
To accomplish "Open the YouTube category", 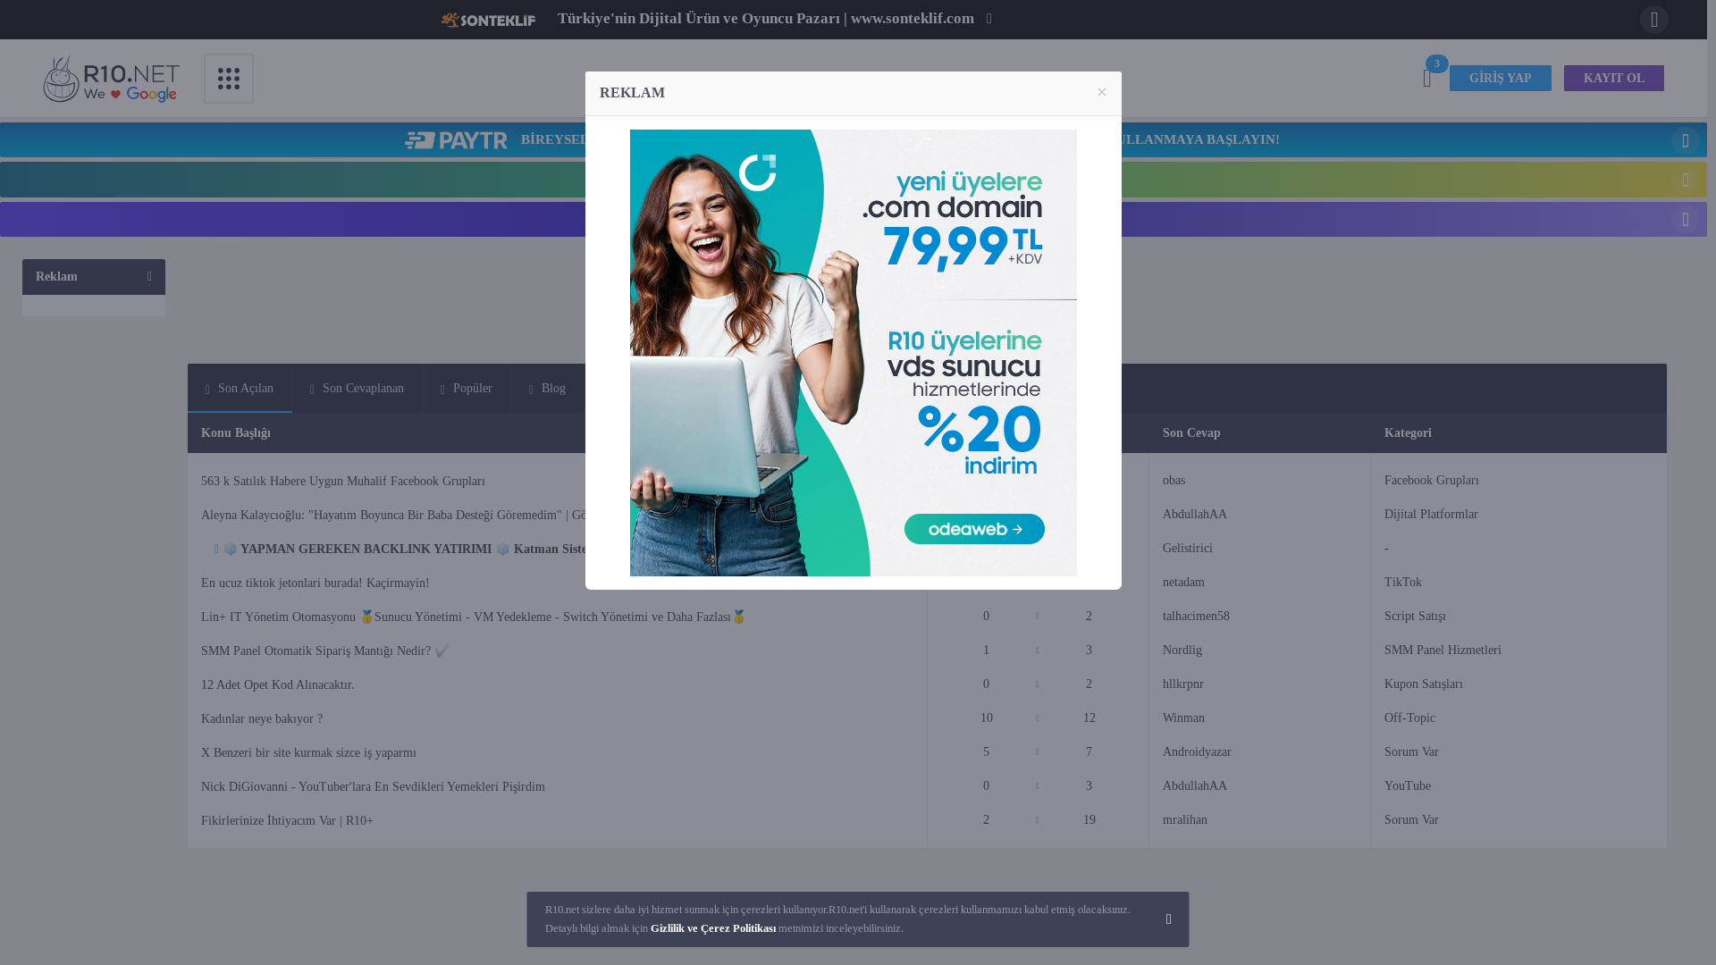I will tap(1407, 786).
